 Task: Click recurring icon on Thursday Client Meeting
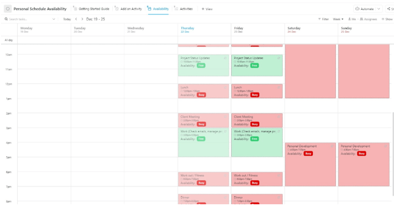point(225,117)
